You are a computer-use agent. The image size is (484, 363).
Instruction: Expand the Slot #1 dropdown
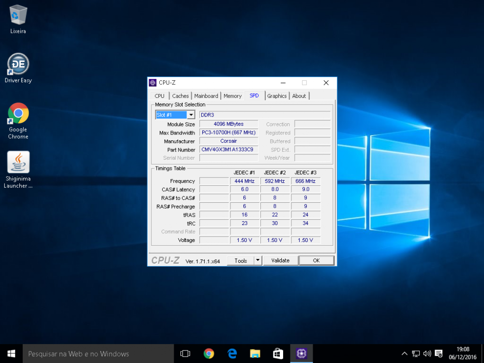pos(191,115)
